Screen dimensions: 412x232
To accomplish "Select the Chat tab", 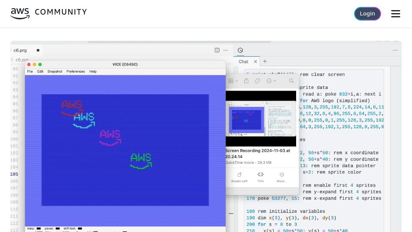I will click(x=243, y=61).
